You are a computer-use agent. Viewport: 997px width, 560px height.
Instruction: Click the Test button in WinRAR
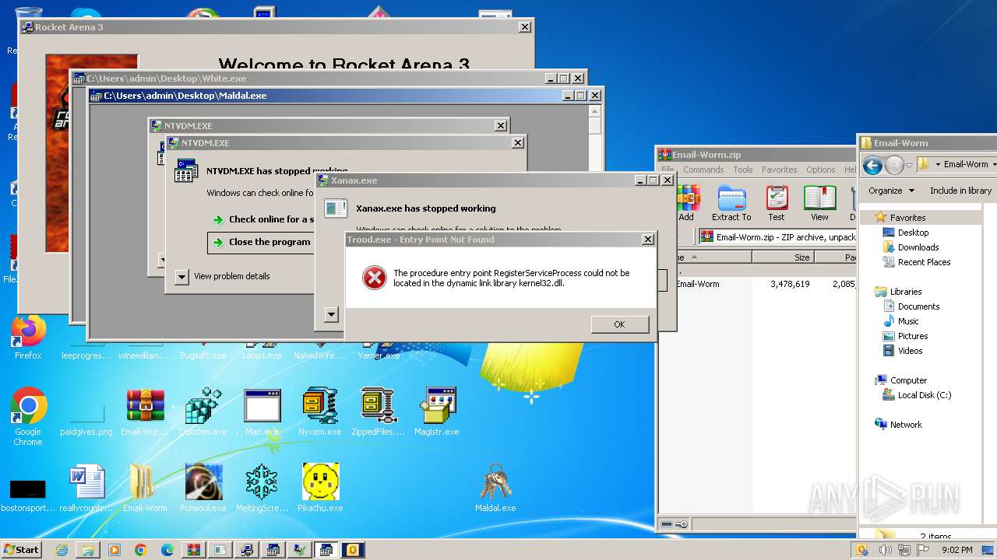coord(777,203)
